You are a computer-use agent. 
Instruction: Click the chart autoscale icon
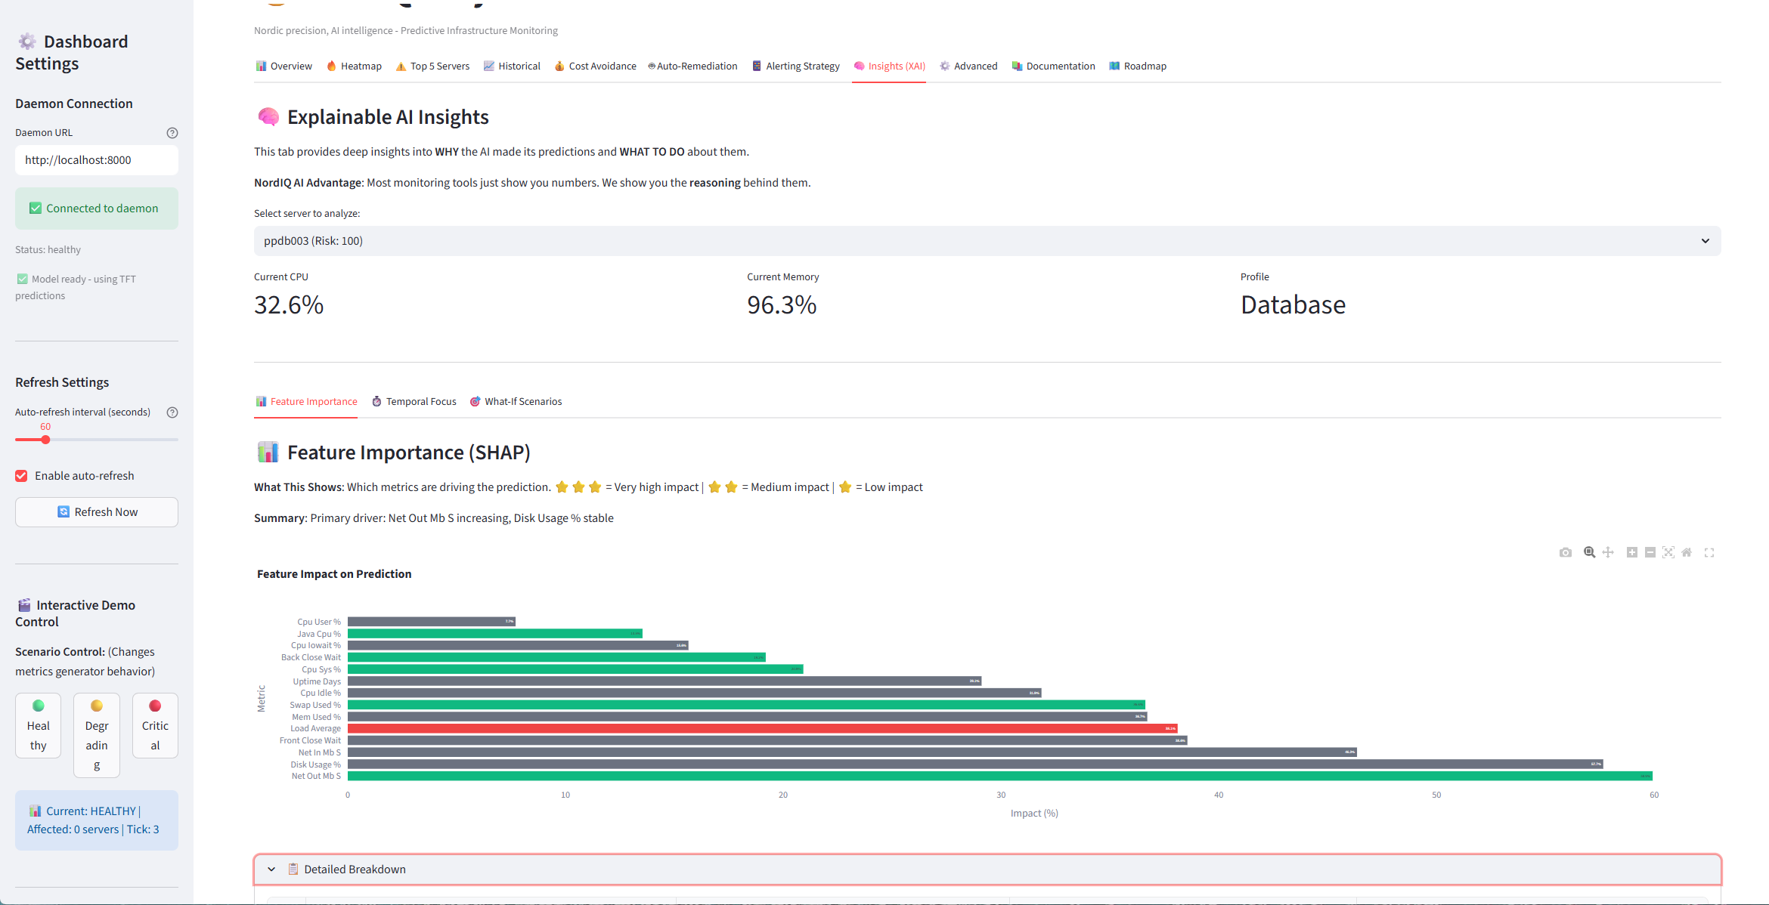[1668, 552]
